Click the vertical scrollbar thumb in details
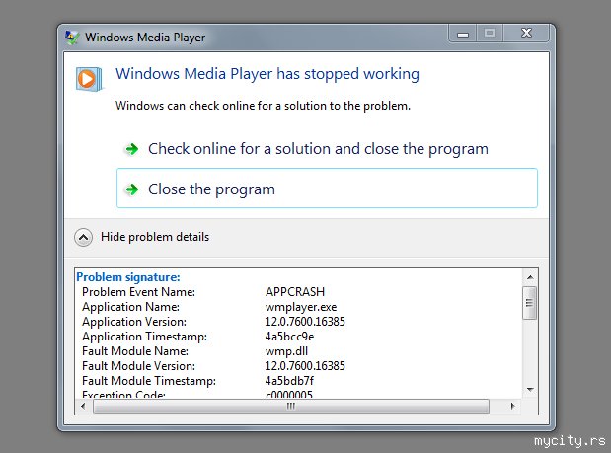 tap(529, 303)
